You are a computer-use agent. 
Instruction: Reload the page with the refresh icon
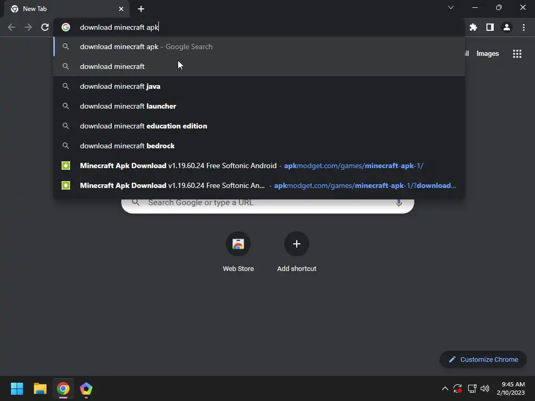pyautogui.click(x=45, y=27)
